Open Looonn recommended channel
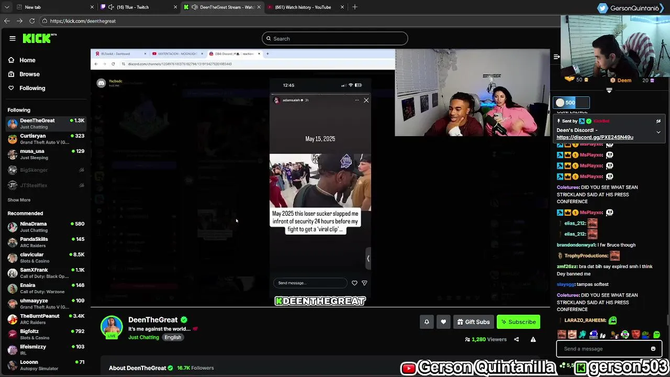Screen dimensions: 670x377 pos(46,365)
